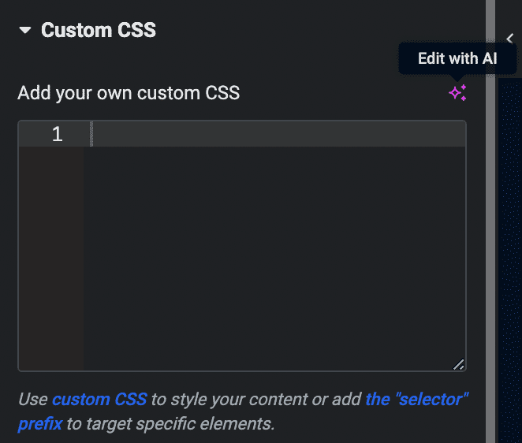Open the "custom CSS" help link
Image resolution: width=522 pixels, height=443 pixels.
tap(99, 399)
